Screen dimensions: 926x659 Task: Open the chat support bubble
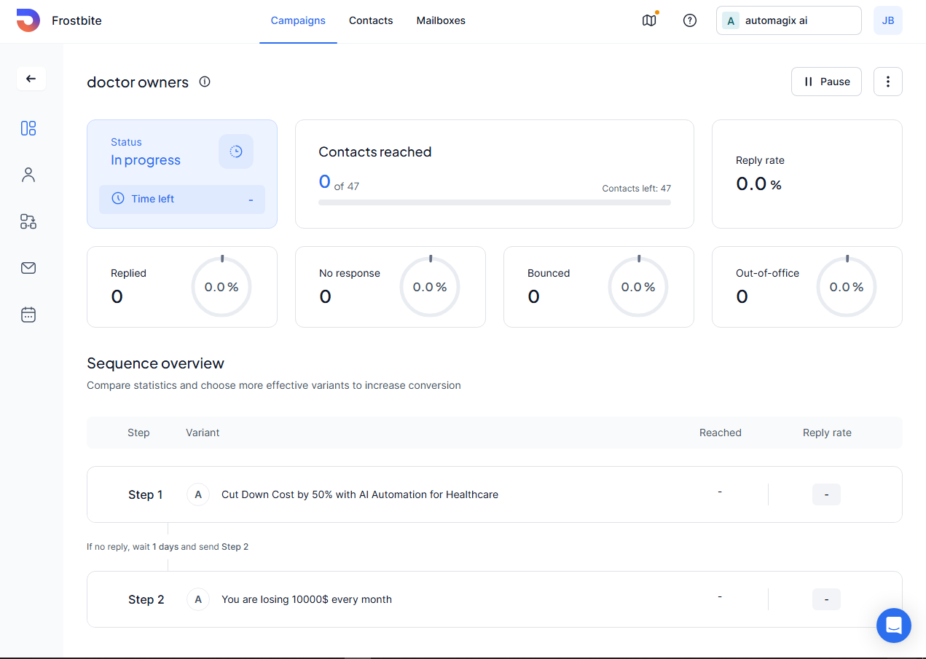coord(893,625)
